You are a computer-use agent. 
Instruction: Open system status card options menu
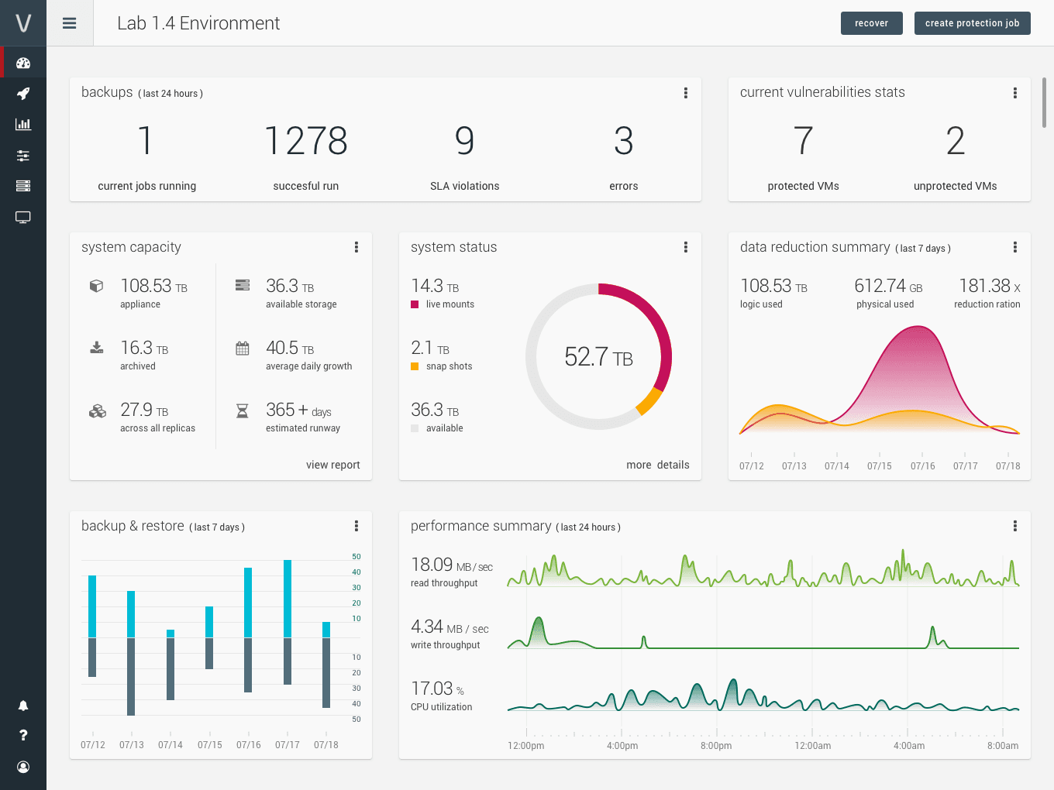[x=686, y=247]
